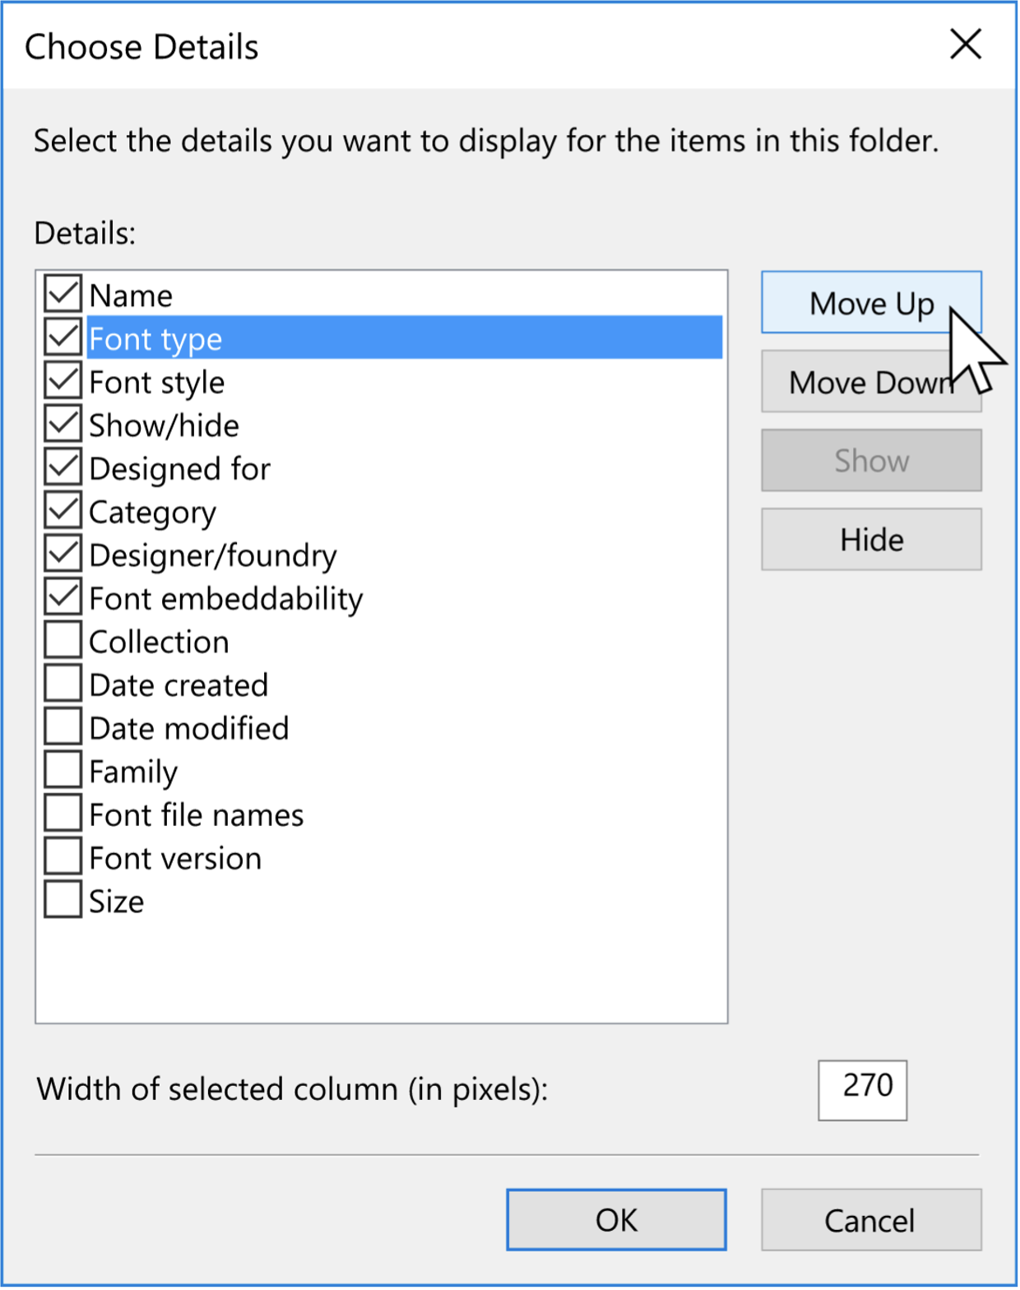This screenshot has height=1290, width=1020.
Task: Uncheck the Category detail
Action: coord(62,510)
